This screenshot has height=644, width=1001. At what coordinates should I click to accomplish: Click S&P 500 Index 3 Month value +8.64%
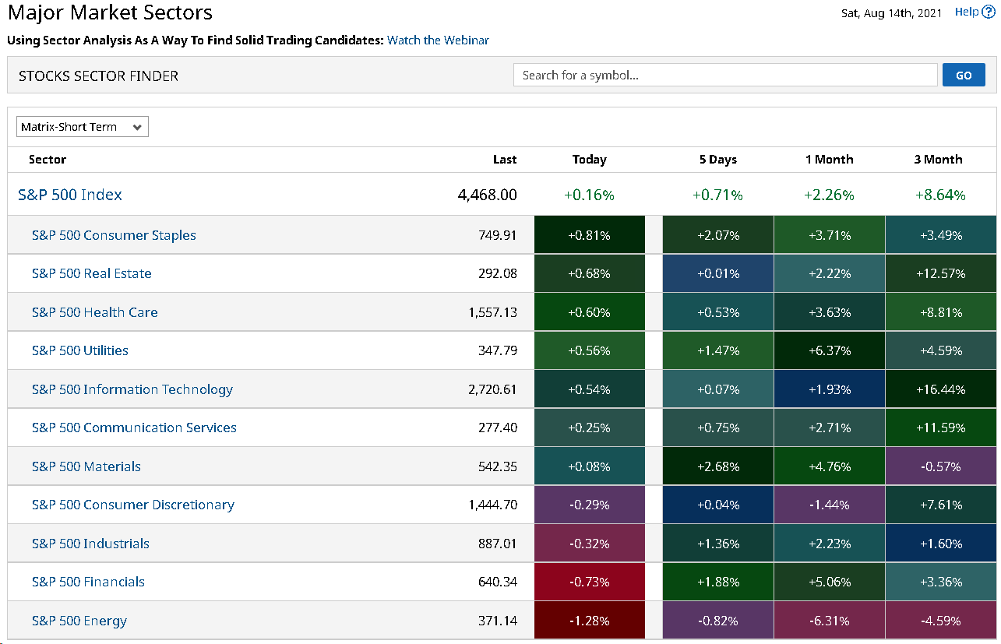(x=941, y=195)
